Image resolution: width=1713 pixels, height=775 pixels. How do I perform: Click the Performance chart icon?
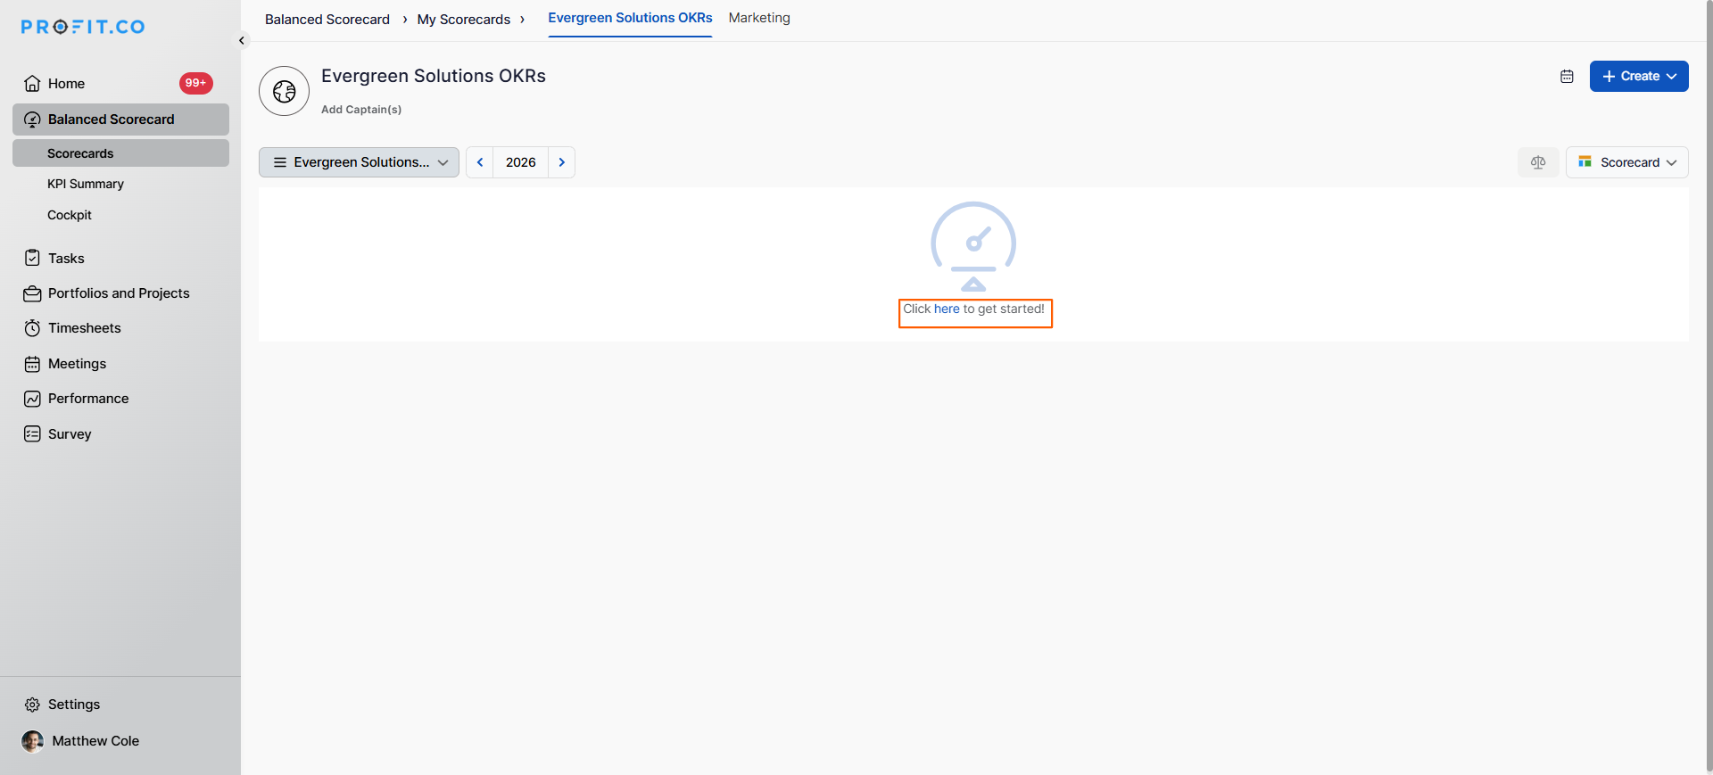(32, 399)
